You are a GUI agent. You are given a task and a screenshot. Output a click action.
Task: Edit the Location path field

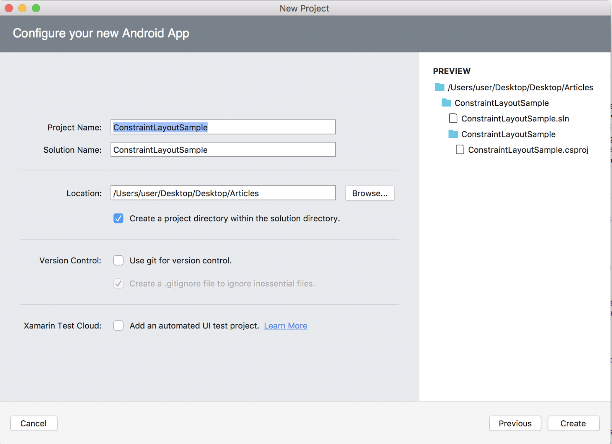pos(223,193)
